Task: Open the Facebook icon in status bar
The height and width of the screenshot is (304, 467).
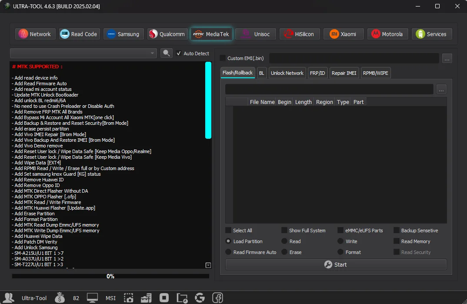Action: point(218,298)
